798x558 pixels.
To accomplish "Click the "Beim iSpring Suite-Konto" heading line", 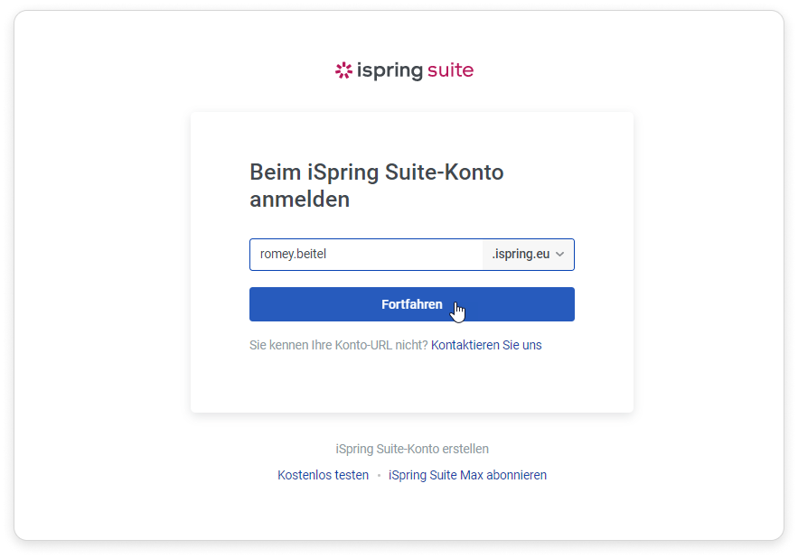I will 376,172.
